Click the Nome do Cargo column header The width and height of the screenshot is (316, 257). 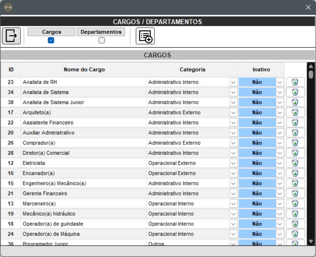click(84, 69)
